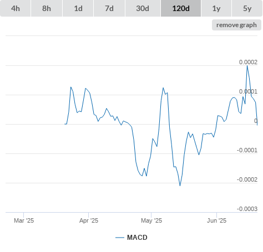Image resolution: width=263 pixels, height=252 pixels.
Task: Choose the 30d time range tab
Action: (x=143, y=8)
